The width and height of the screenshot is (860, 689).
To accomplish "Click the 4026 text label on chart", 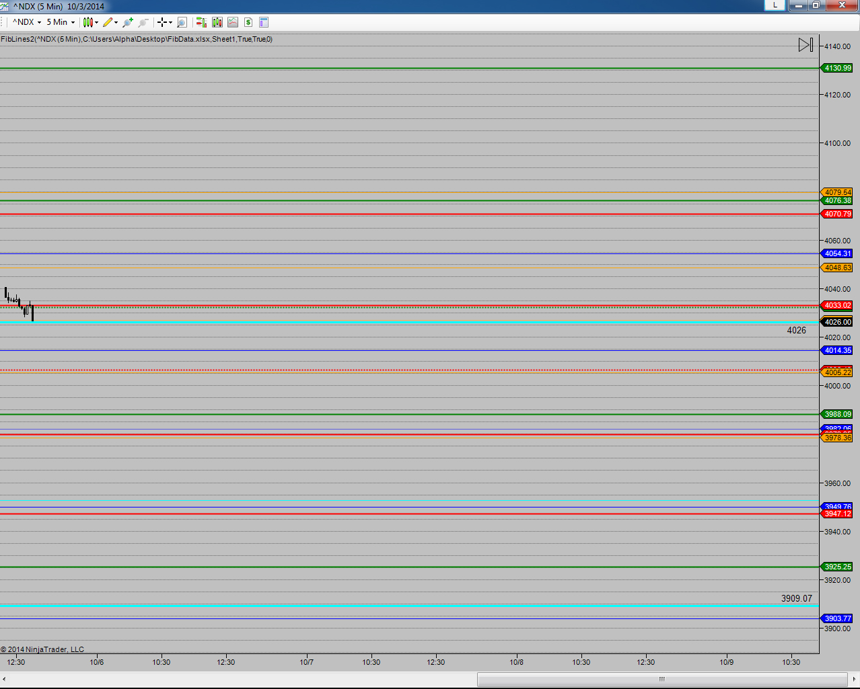I will 797,330.
